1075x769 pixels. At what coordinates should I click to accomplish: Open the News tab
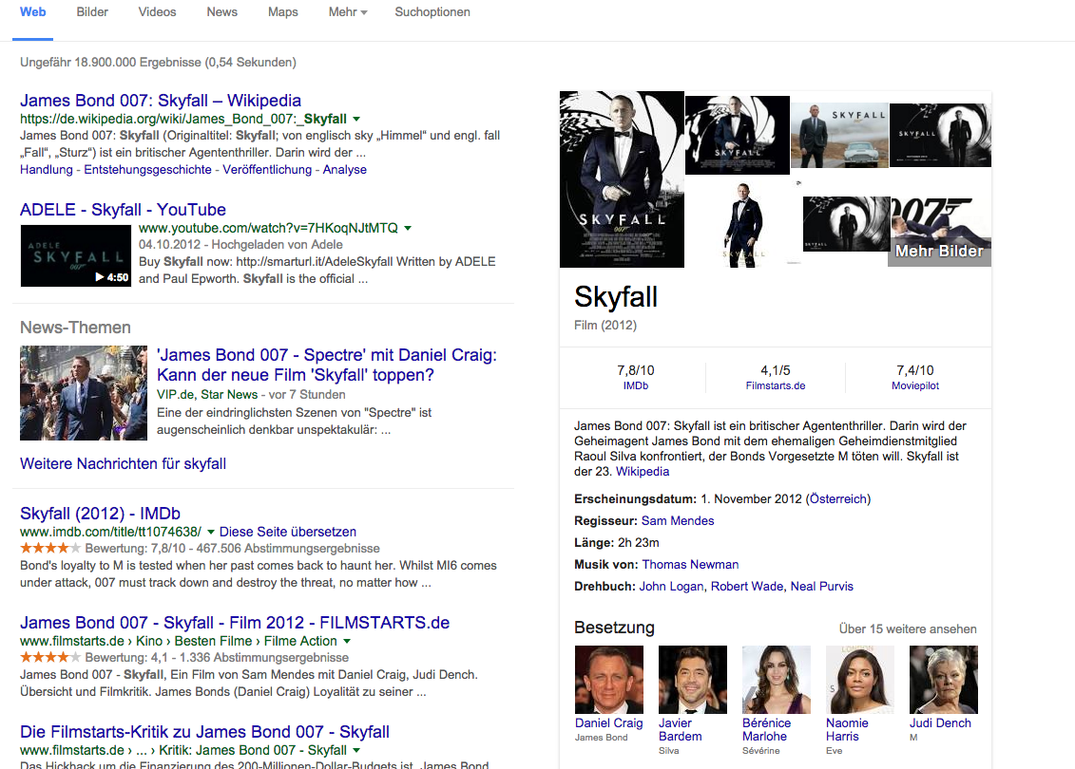point(222,12)
